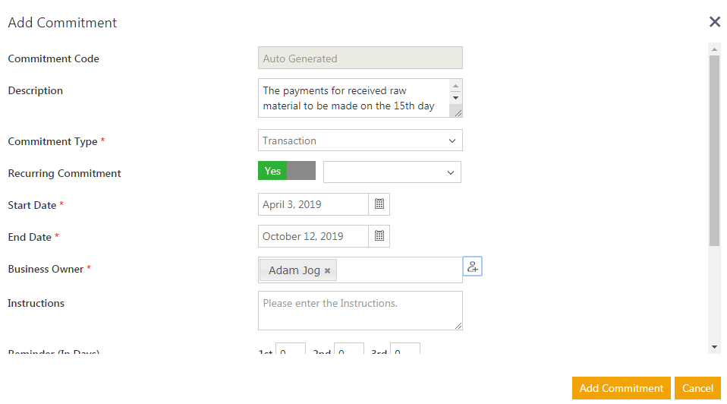
Task: Toggle the Recurring Commitment Yes switch
Action: click(287, 171)
